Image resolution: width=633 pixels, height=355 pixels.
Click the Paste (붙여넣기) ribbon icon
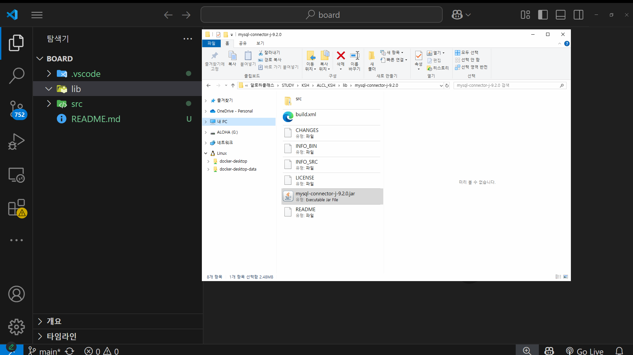pyautogui.click(x=248, y=58)
